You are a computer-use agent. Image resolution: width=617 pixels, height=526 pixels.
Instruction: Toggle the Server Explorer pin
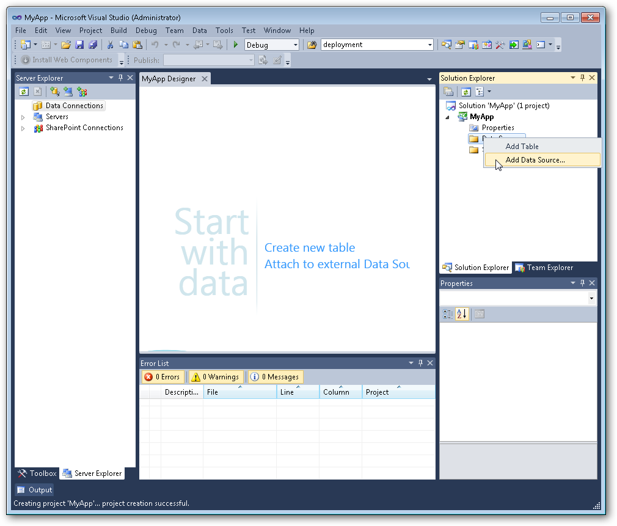(121, 78)
